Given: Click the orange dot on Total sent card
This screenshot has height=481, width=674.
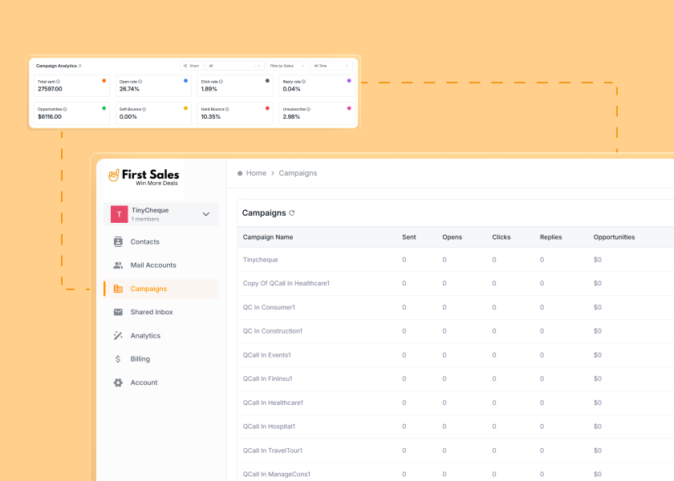Looking at the screenshot, I should coord(104,81).
